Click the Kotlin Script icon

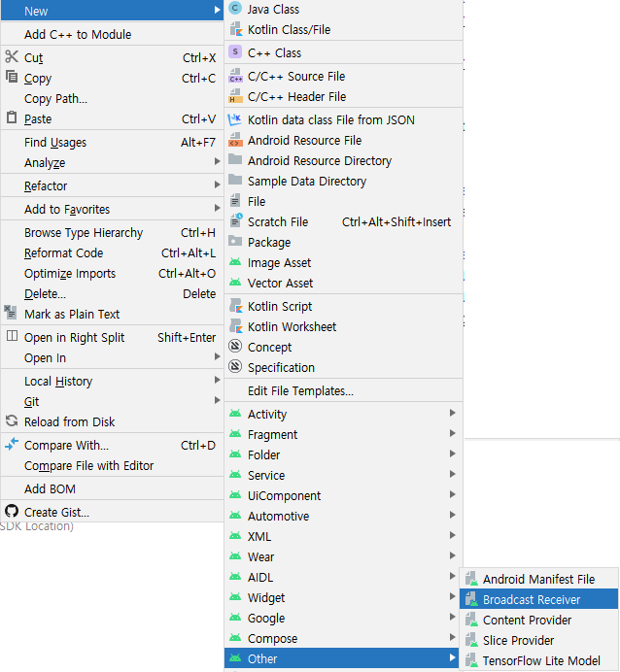pyautogui.click(x=236, y=306)
